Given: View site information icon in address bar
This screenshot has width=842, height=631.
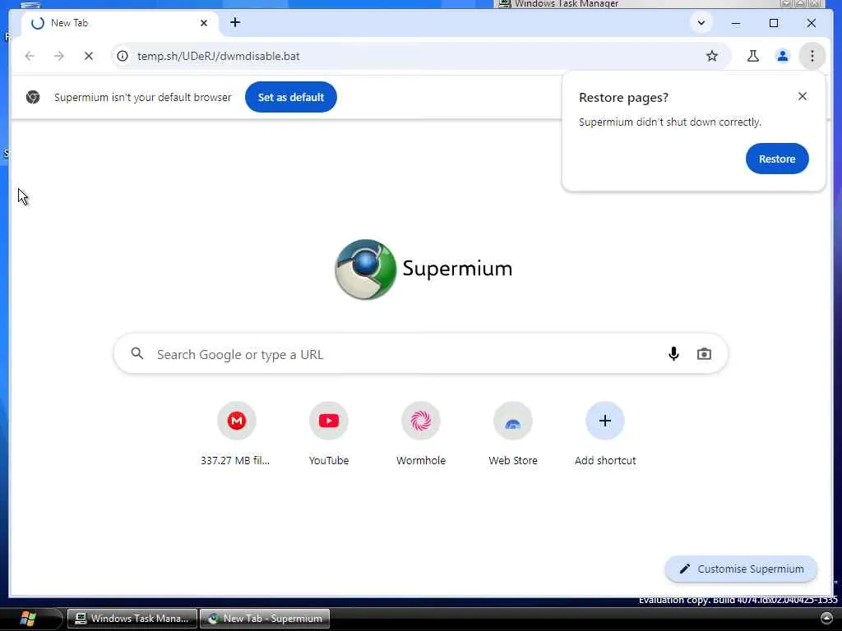Looking at the screenshot, I should coord(123,56).
